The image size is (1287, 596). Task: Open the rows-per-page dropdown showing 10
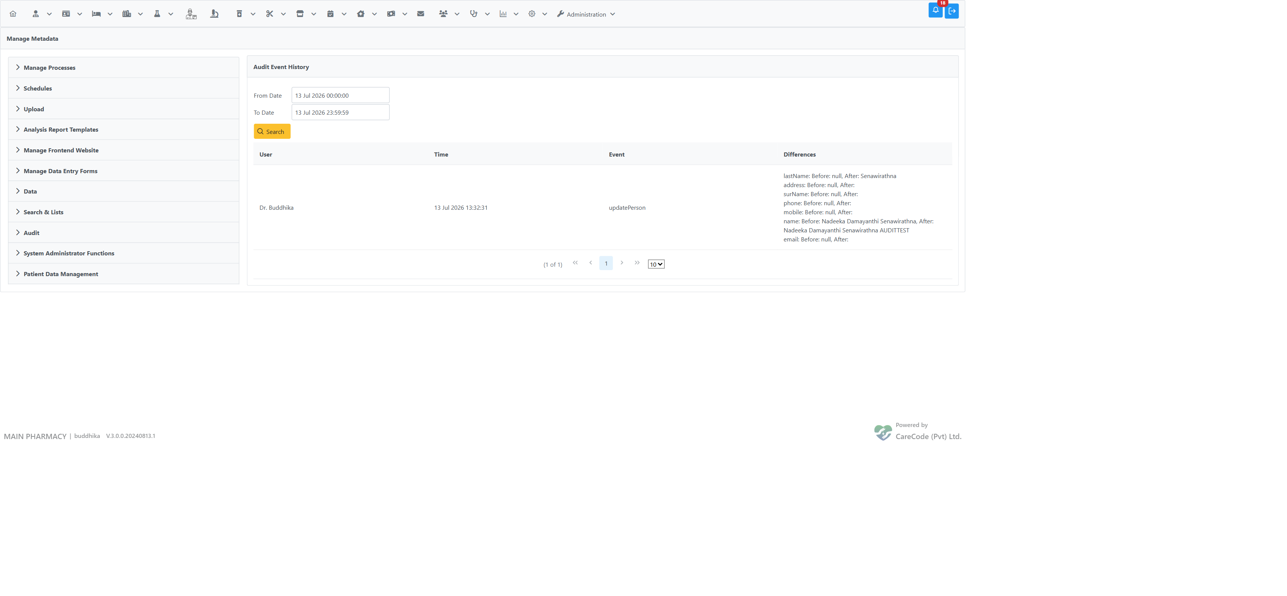(x=656, y=264)
